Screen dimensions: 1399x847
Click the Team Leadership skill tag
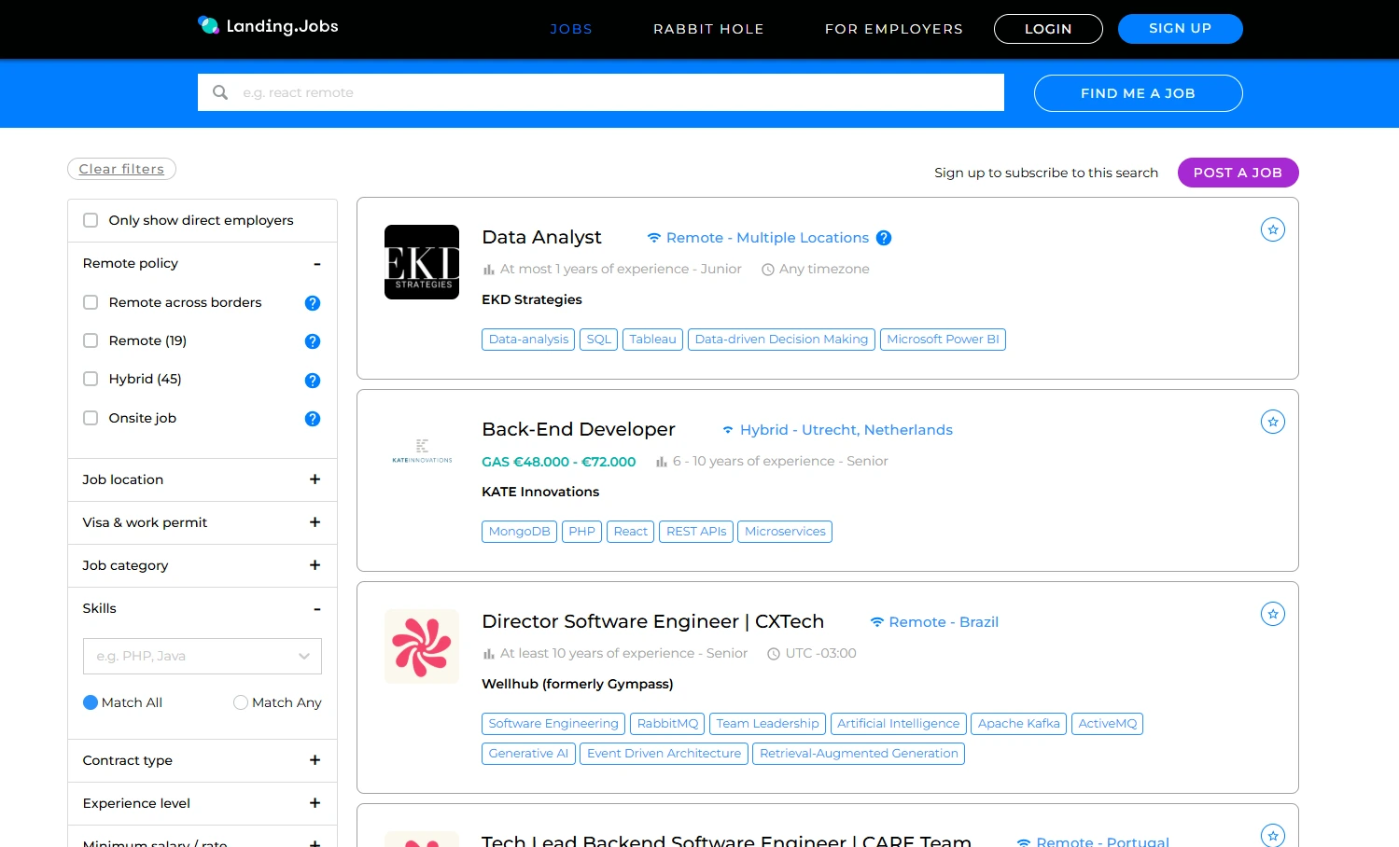coord(767,724)
